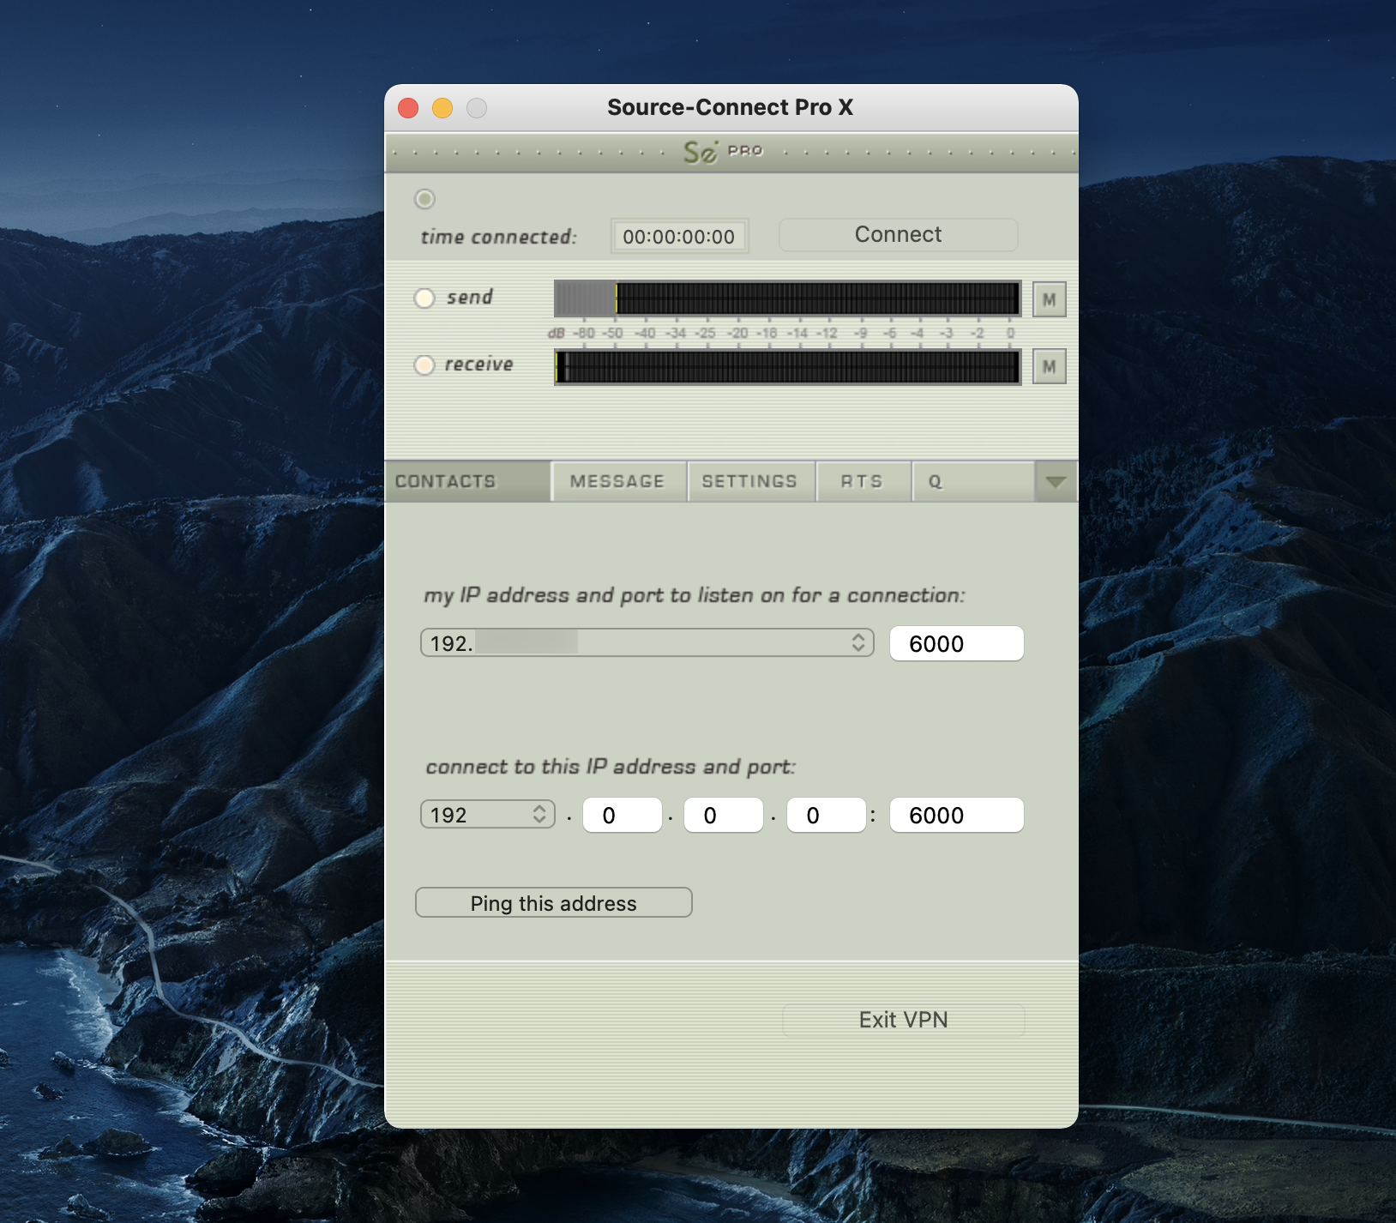The width and height of the screenshot is (1396, 1223).
Task: Click the second octet field of remote IP
Action: pyautogui.click(x=622, y=815)
